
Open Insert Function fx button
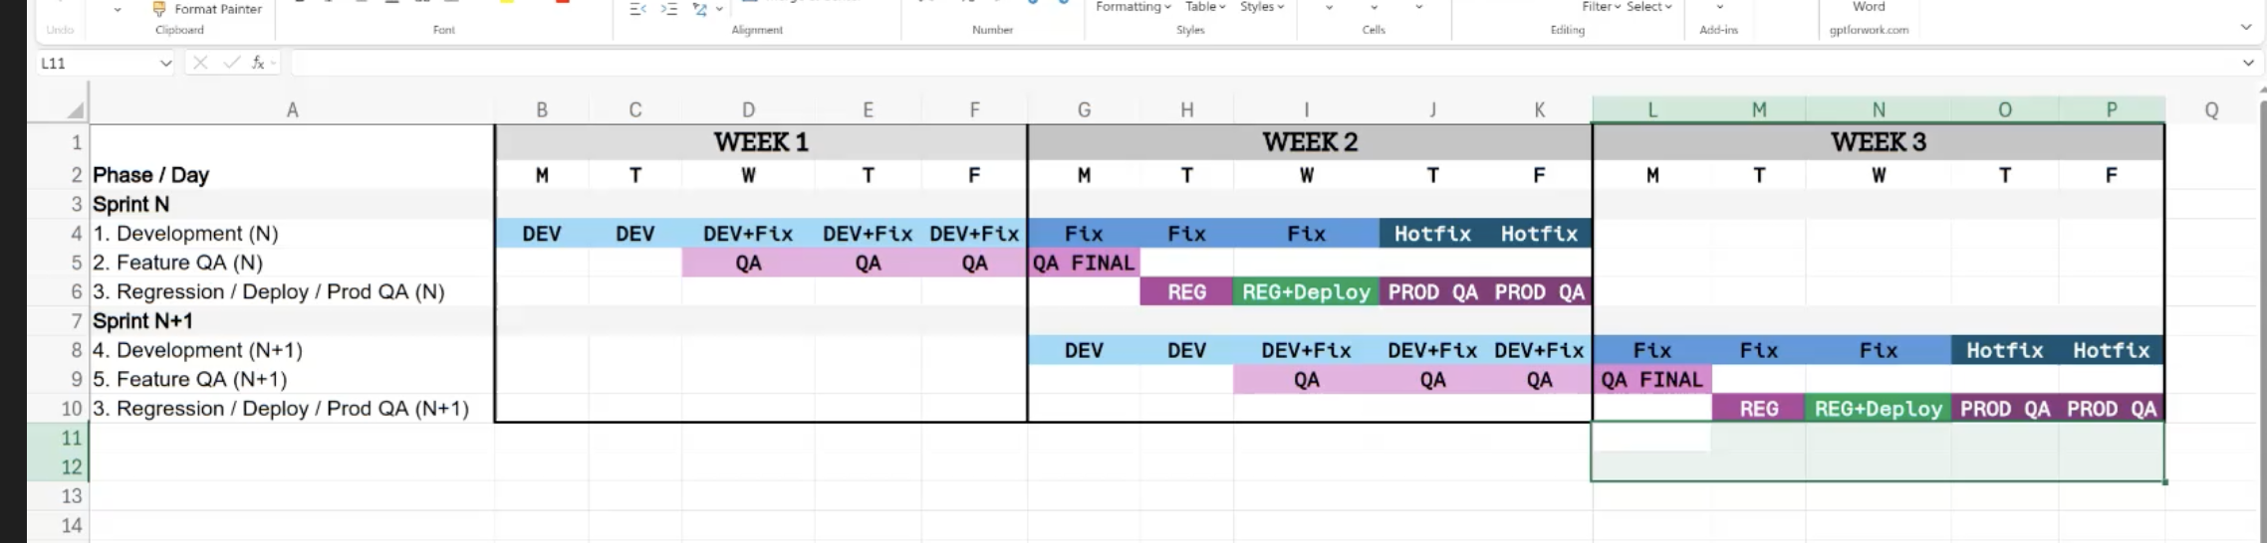point(258,63)
